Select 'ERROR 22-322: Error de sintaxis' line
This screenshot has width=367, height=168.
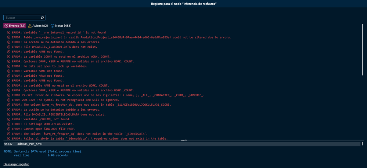pyautogui.click(x=108, y=95)
